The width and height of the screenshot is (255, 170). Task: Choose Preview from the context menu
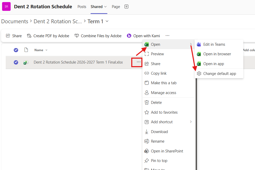(168, 54)
